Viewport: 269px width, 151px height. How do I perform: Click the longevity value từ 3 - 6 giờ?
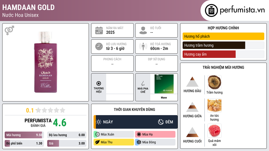(x=115, y=48)
